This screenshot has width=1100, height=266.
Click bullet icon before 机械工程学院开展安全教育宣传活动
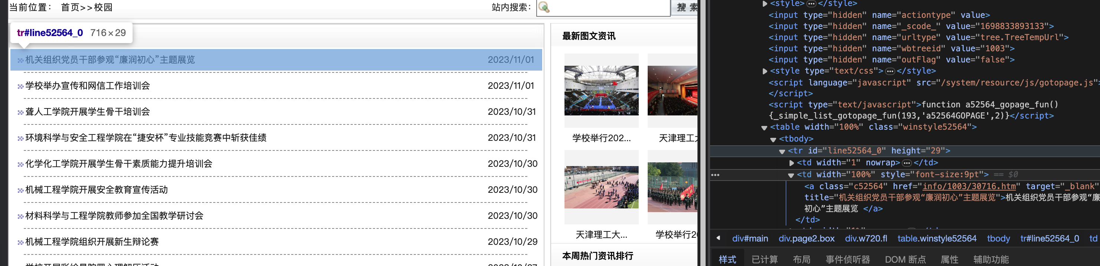tap(20, 191)
